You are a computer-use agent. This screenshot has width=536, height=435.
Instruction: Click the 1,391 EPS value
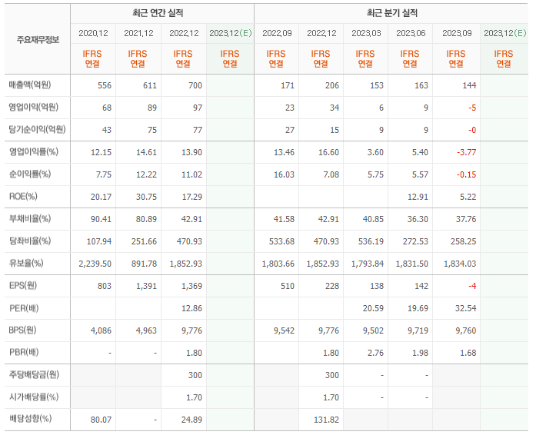[146, 286]
